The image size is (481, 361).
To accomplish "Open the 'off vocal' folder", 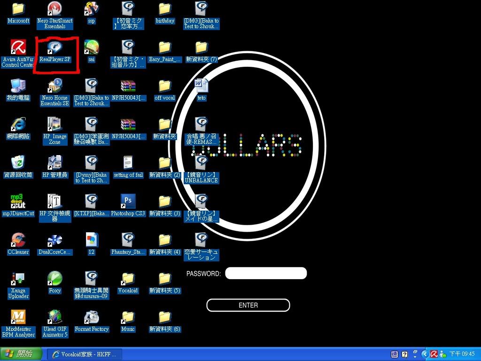I will point(165,90).
